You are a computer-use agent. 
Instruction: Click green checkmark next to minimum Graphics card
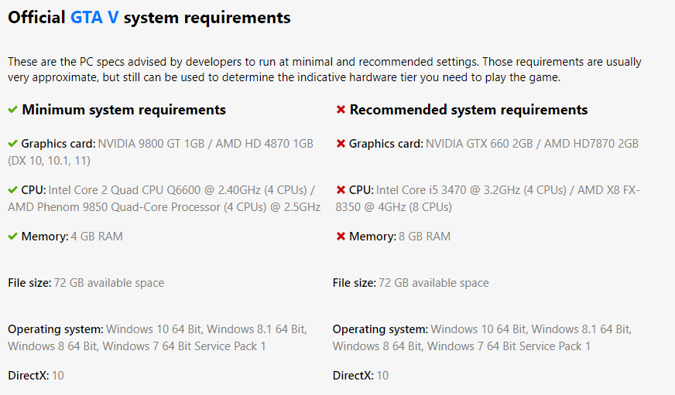[12, 144]
